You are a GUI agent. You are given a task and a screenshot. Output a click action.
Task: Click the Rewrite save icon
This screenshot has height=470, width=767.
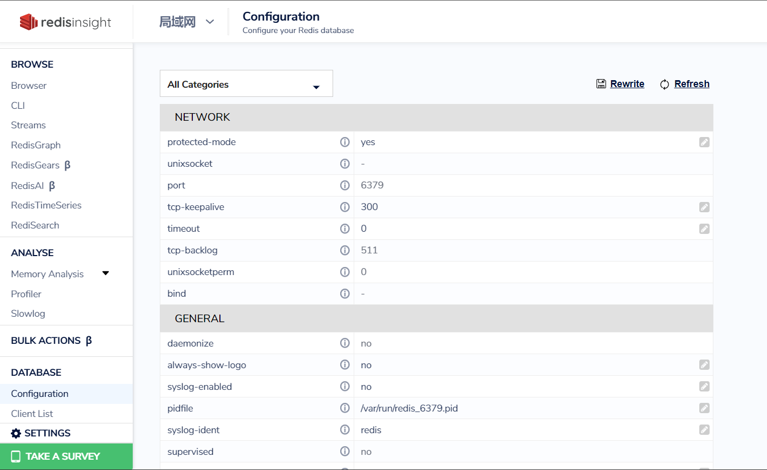[x=601, y=84]
